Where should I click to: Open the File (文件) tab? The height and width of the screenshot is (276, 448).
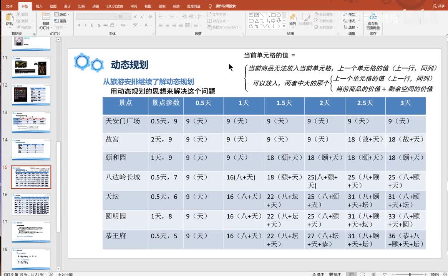click(x=9, y=6)
